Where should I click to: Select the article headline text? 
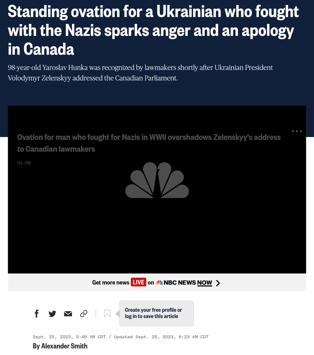click(x=153, y=30)
